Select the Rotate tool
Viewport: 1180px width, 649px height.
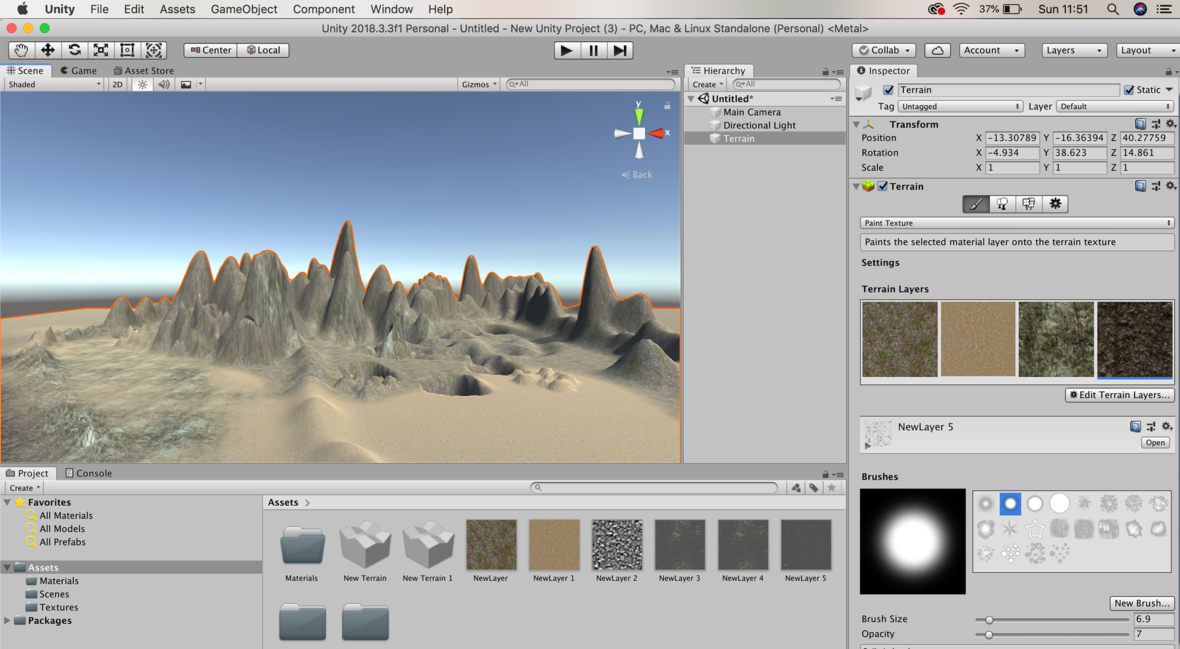click(74, 50)
